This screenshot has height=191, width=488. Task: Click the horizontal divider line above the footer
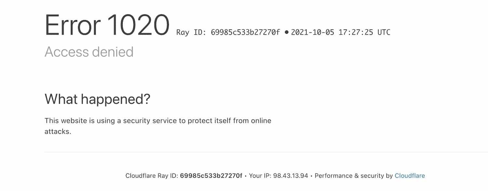(260, 152)
